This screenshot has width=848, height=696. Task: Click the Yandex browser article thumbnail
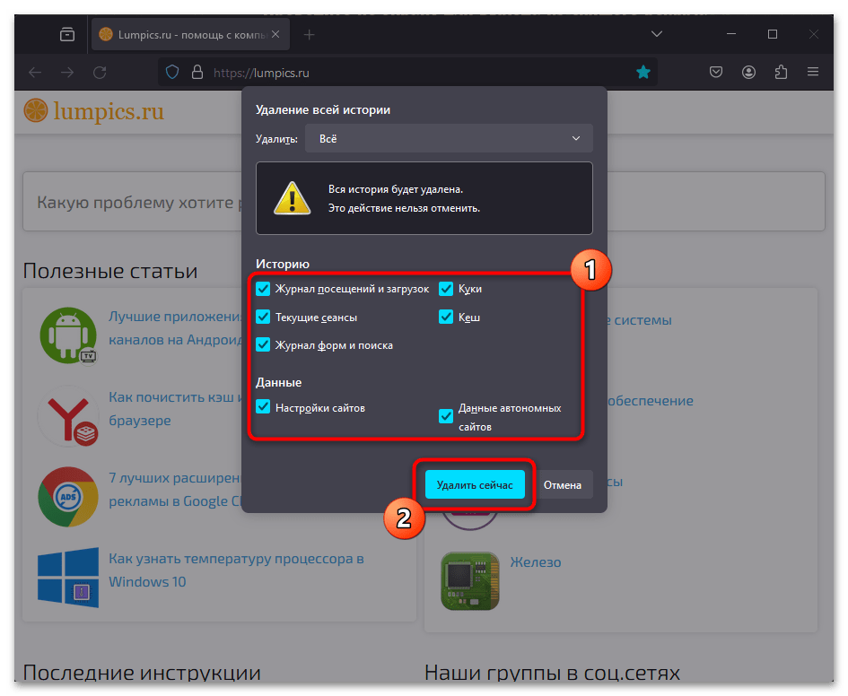click(68, 416)
